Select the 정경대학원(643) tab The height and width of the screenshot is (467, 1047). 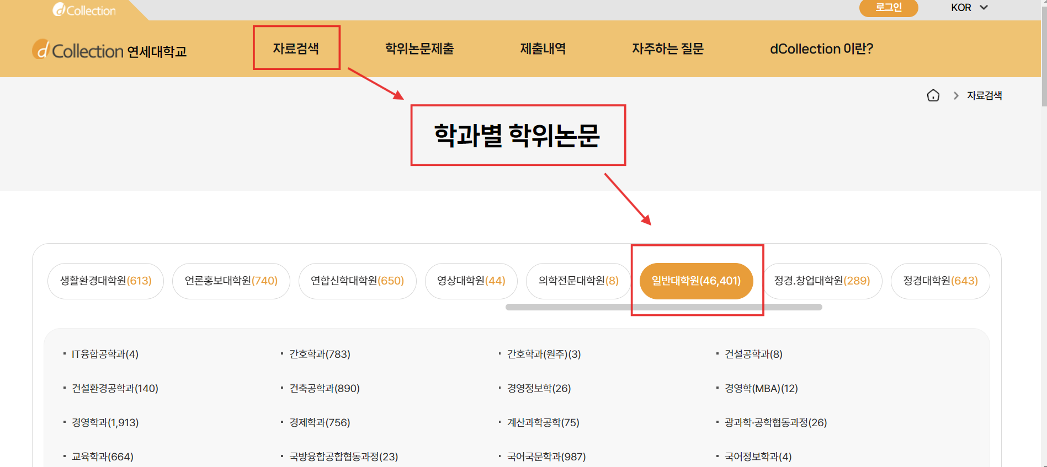pos(940,281)
